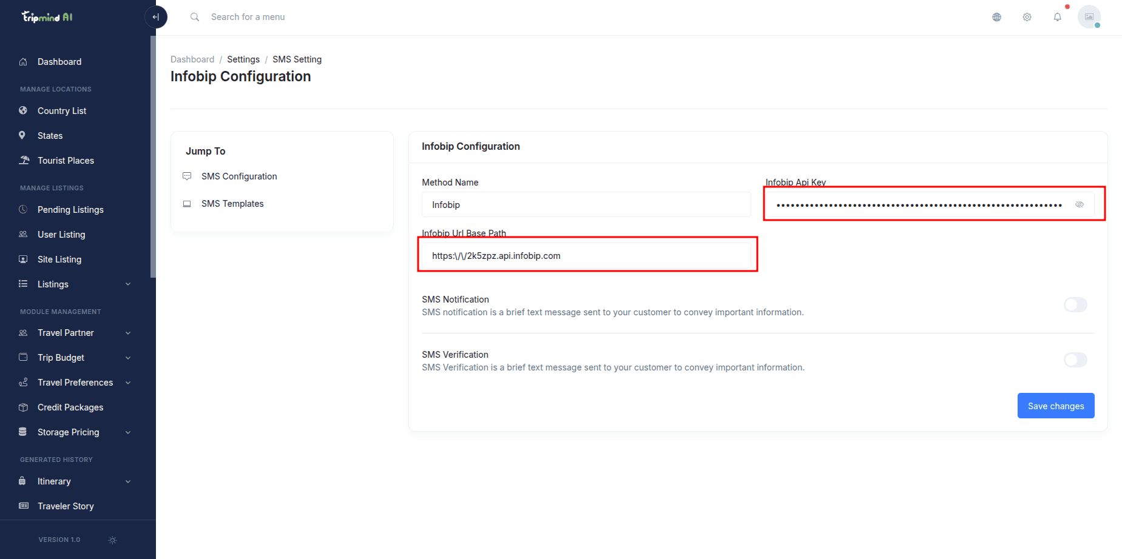
Task: Open the settings gear icon in header
Action: click(1027, 17)
